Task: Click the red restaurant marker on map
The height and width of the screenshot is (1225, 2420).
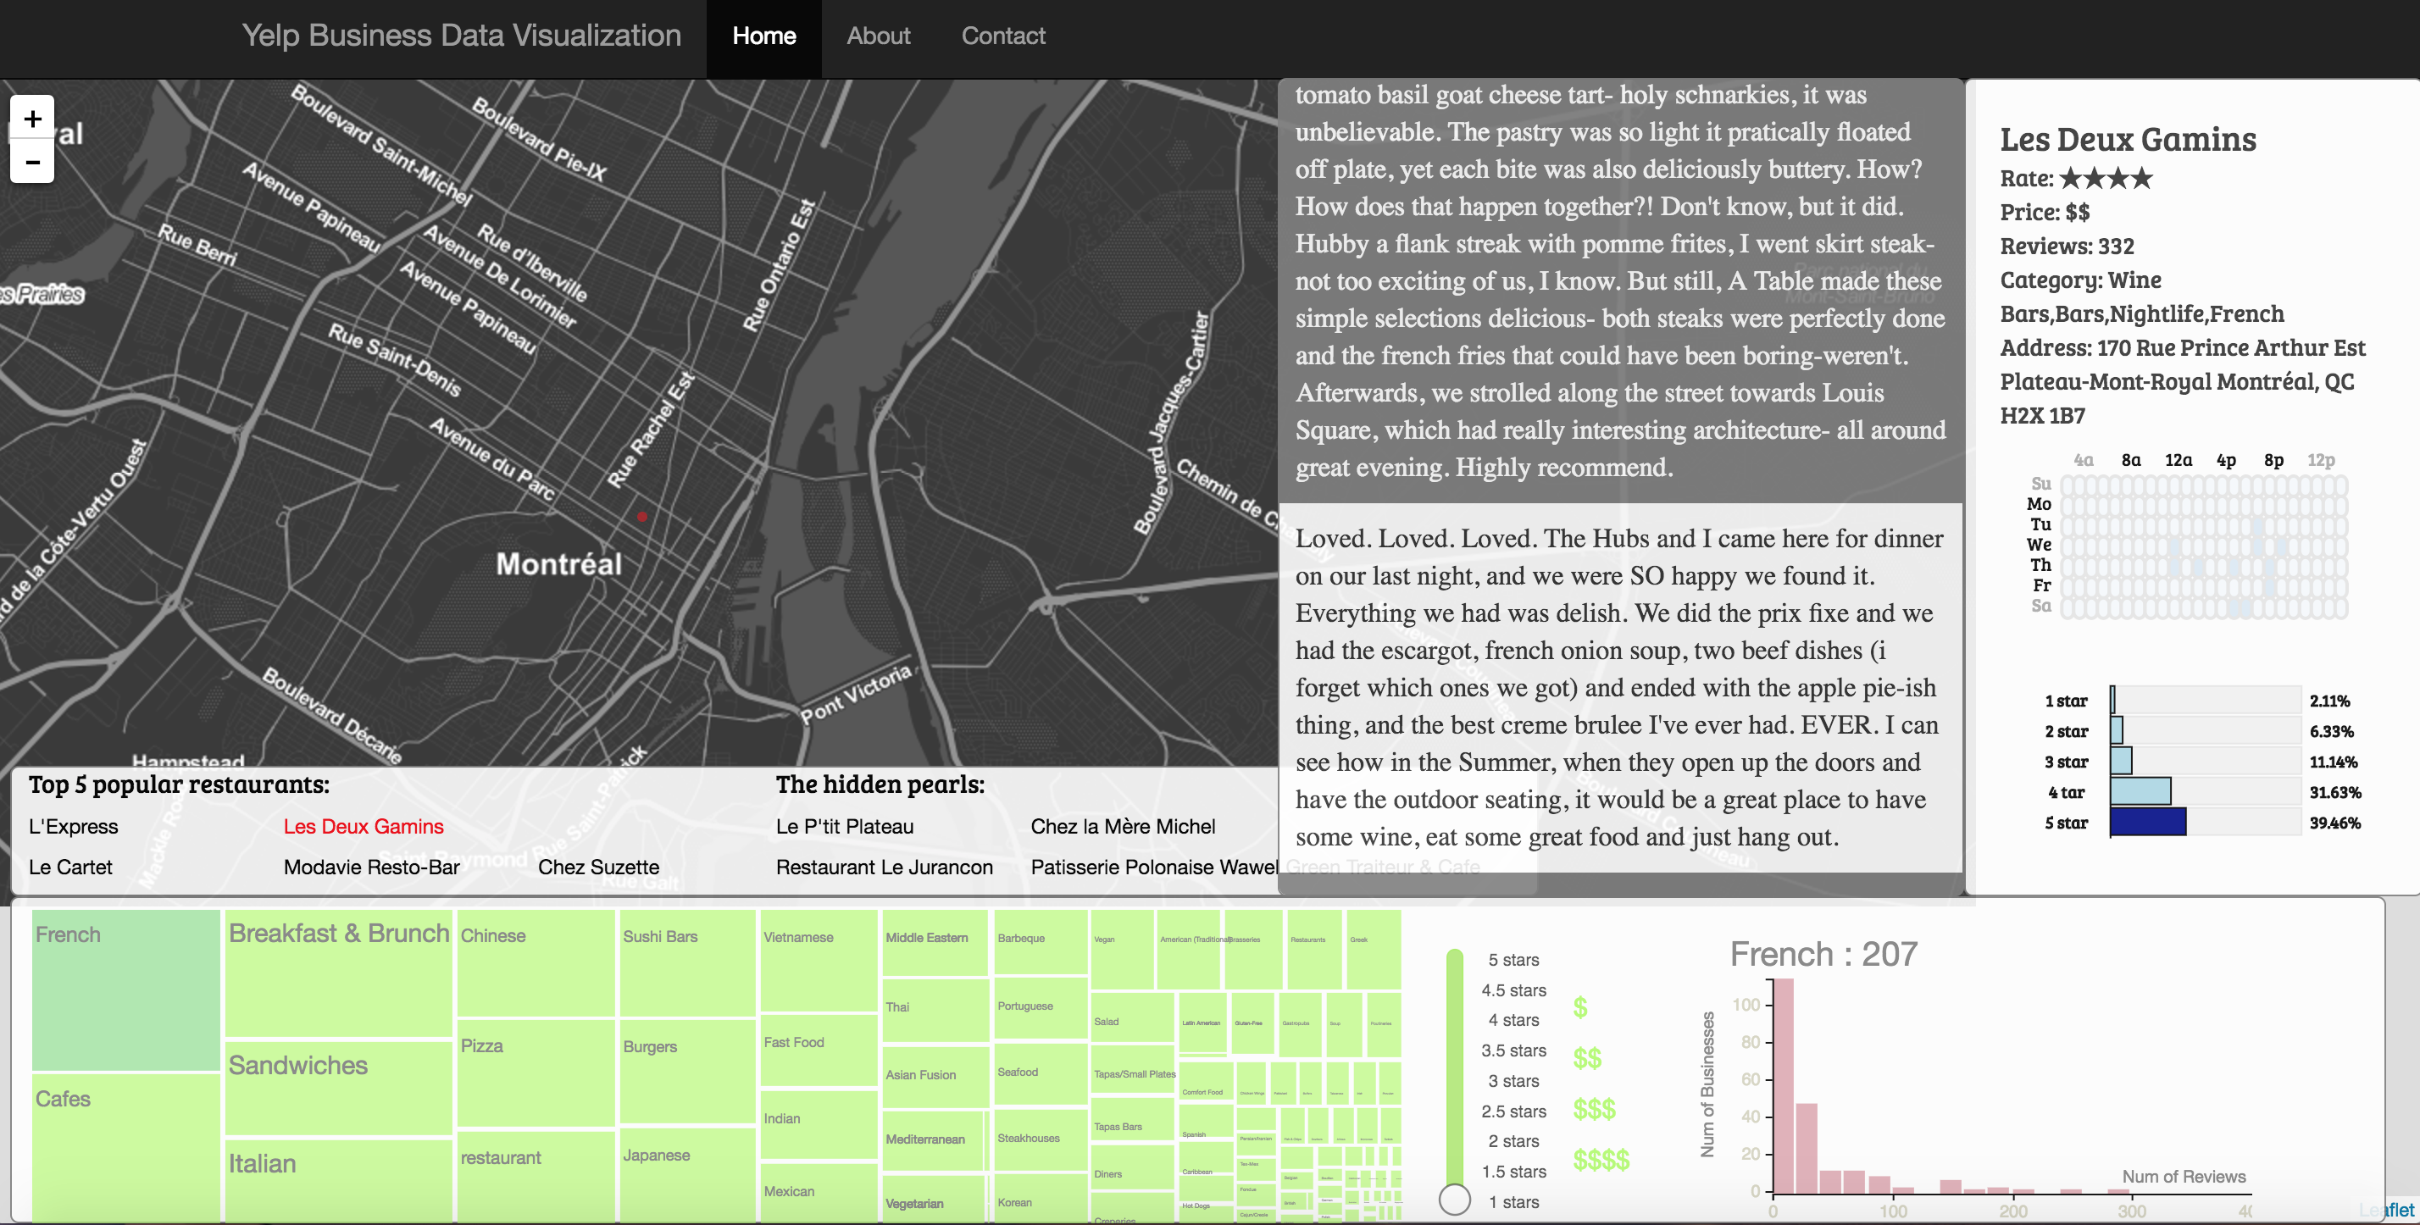Action: (641, 517)
